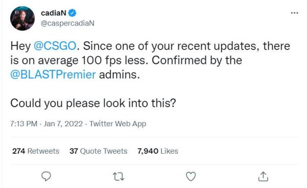Open the three-dot more options menu
The image size is (307, 188).
pyautogui.click(x=294, y=13)
